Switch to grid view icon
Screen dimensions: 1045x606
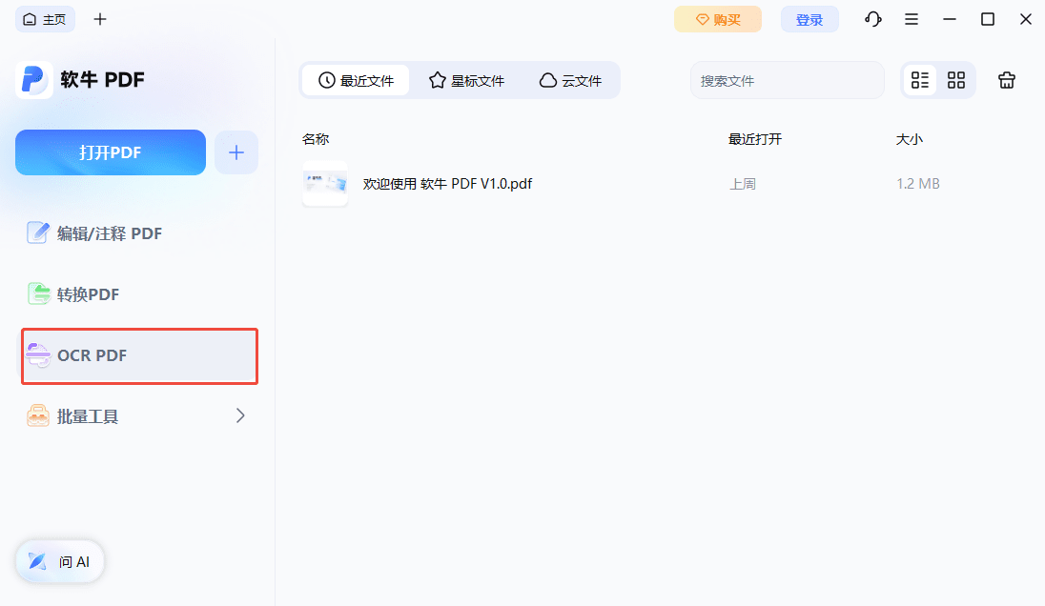(x=956, y=81)
